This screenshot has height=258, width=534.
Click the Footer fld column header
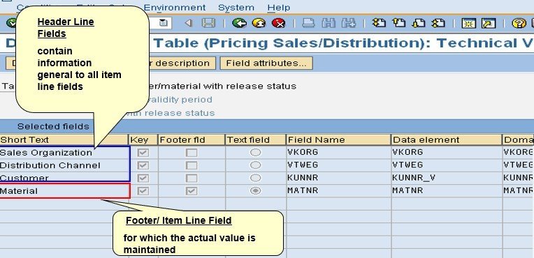point(192,139)
